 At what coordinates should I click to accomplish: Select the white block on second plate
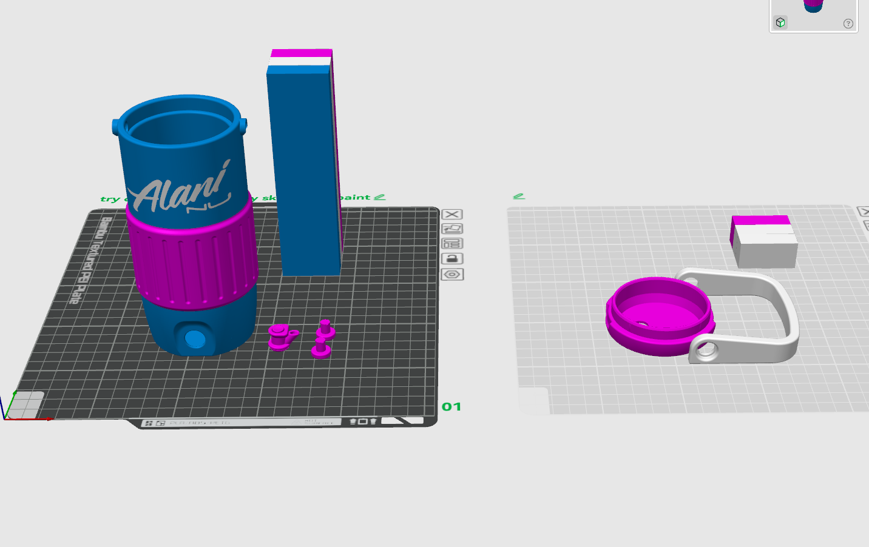point(763,241)
